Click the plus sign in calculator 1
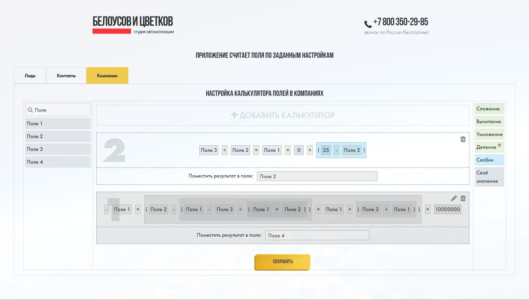 coord(350,209)
